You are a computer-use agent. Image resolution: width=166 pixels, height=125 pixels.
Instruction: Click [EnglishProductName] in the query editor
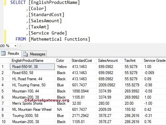tap(54, 3)
